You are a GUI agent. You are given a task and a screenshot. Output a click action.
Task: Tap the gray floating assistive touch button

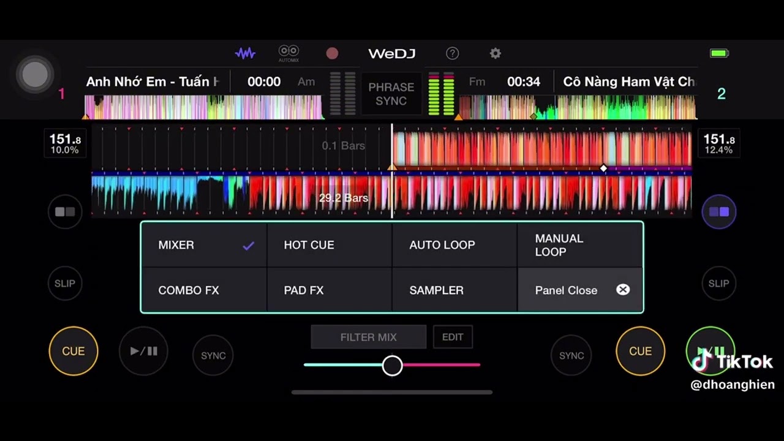click(35, 75)
